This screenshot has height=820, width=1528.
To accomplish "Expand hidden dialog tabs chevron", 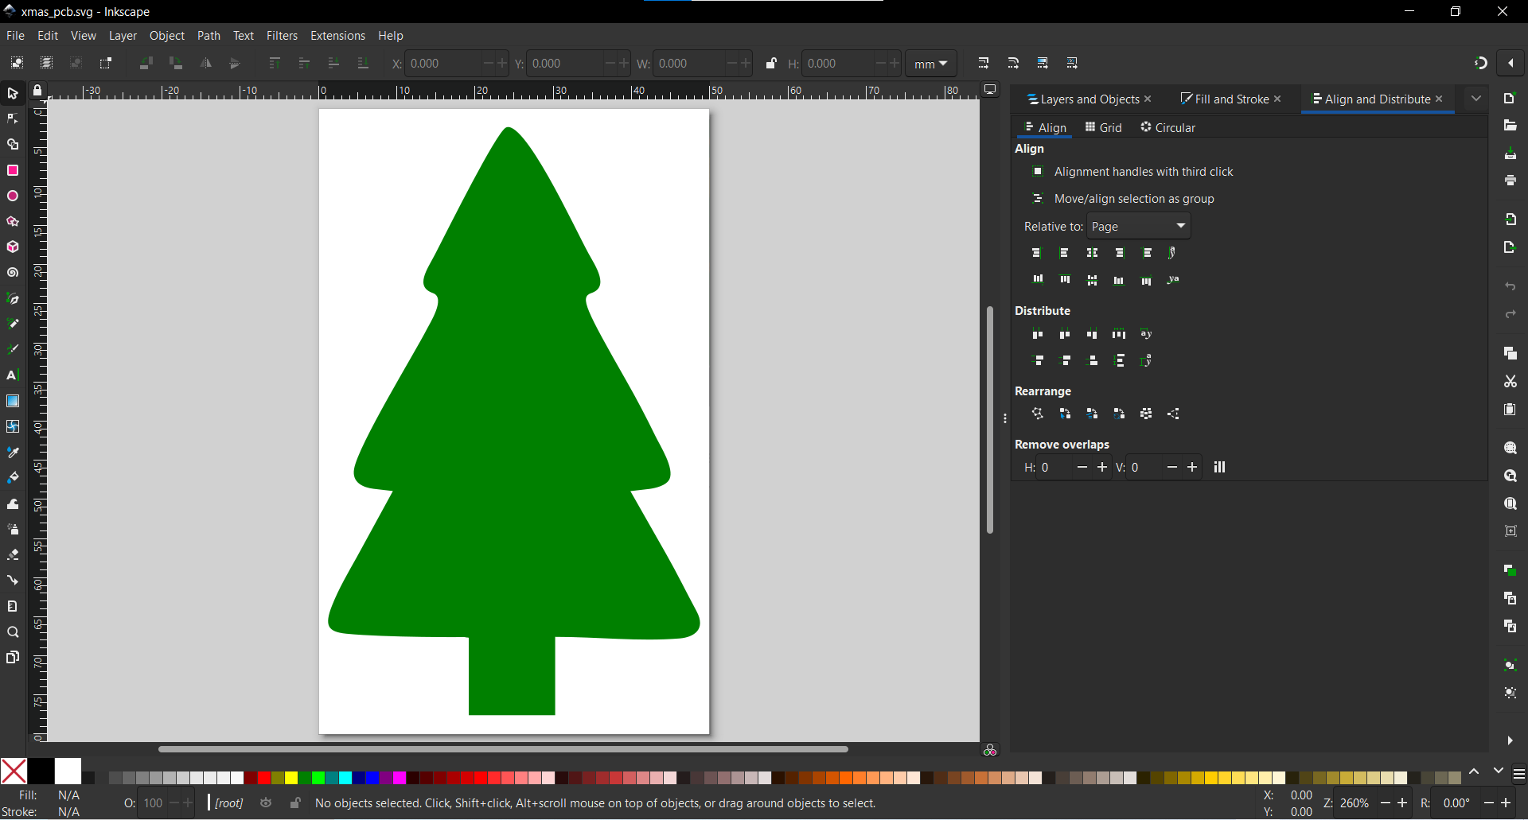I will (1477, 97).
